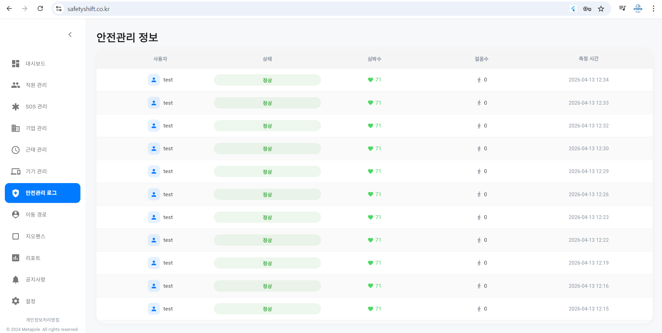Viewport: 662px width, 333px height.
Task: Open the 대시보드 dashboard icon
Action: tap(16, 64)
